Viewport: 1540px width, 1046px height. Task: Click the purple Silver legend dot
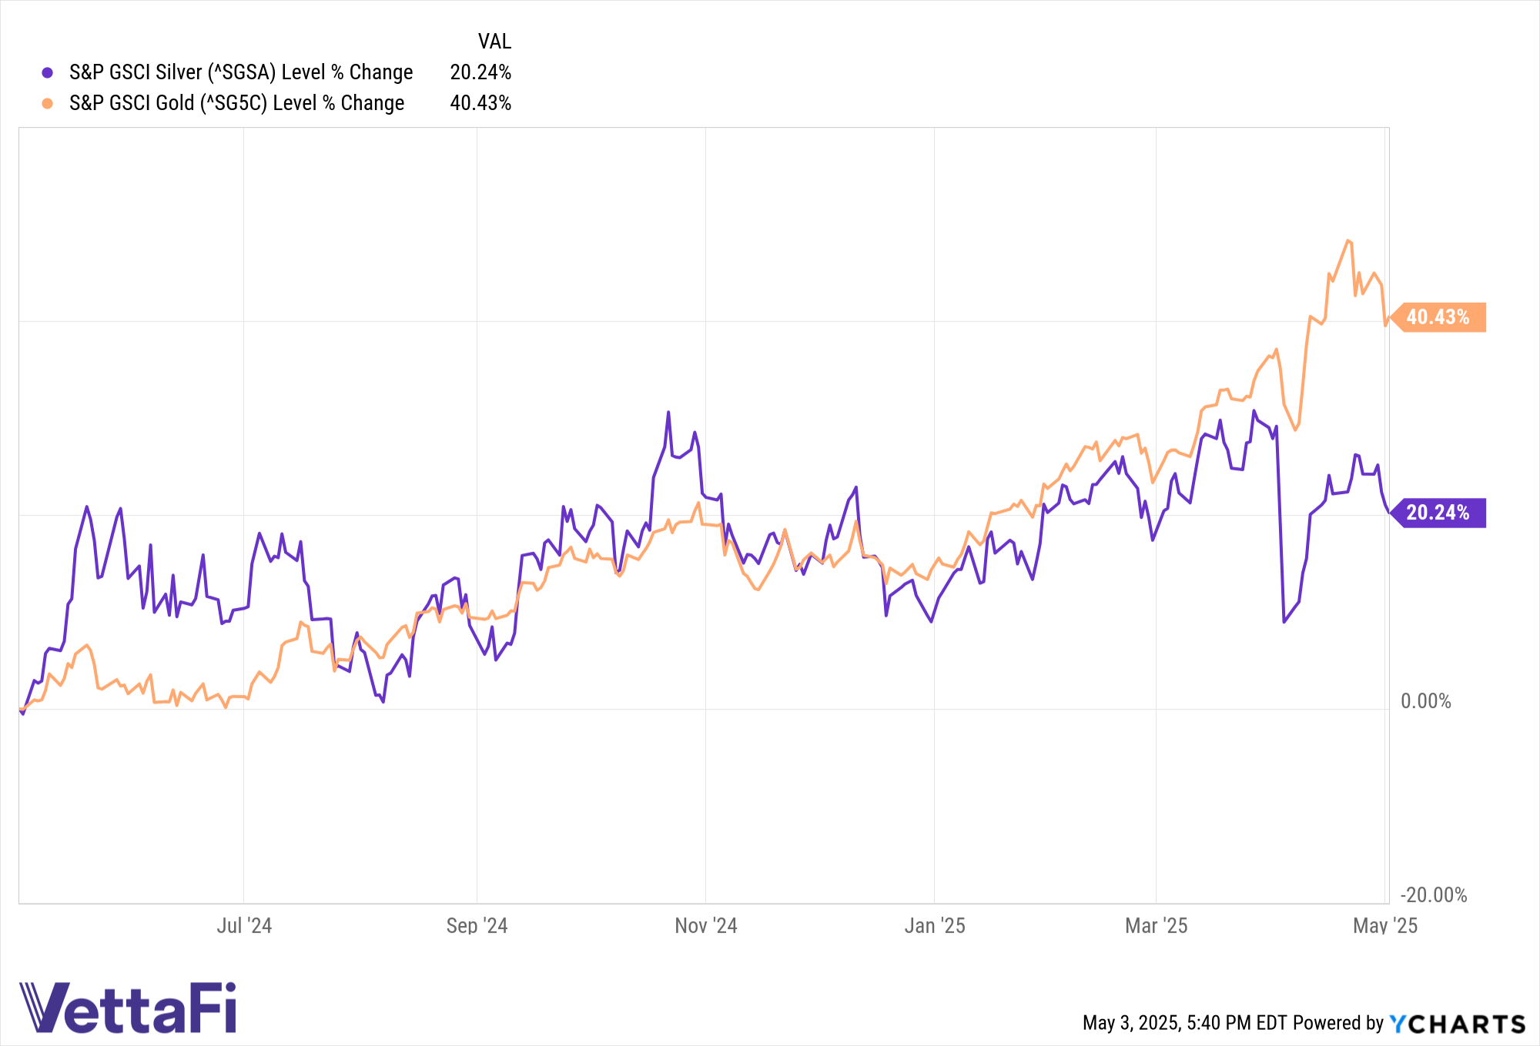coord(48,72)
